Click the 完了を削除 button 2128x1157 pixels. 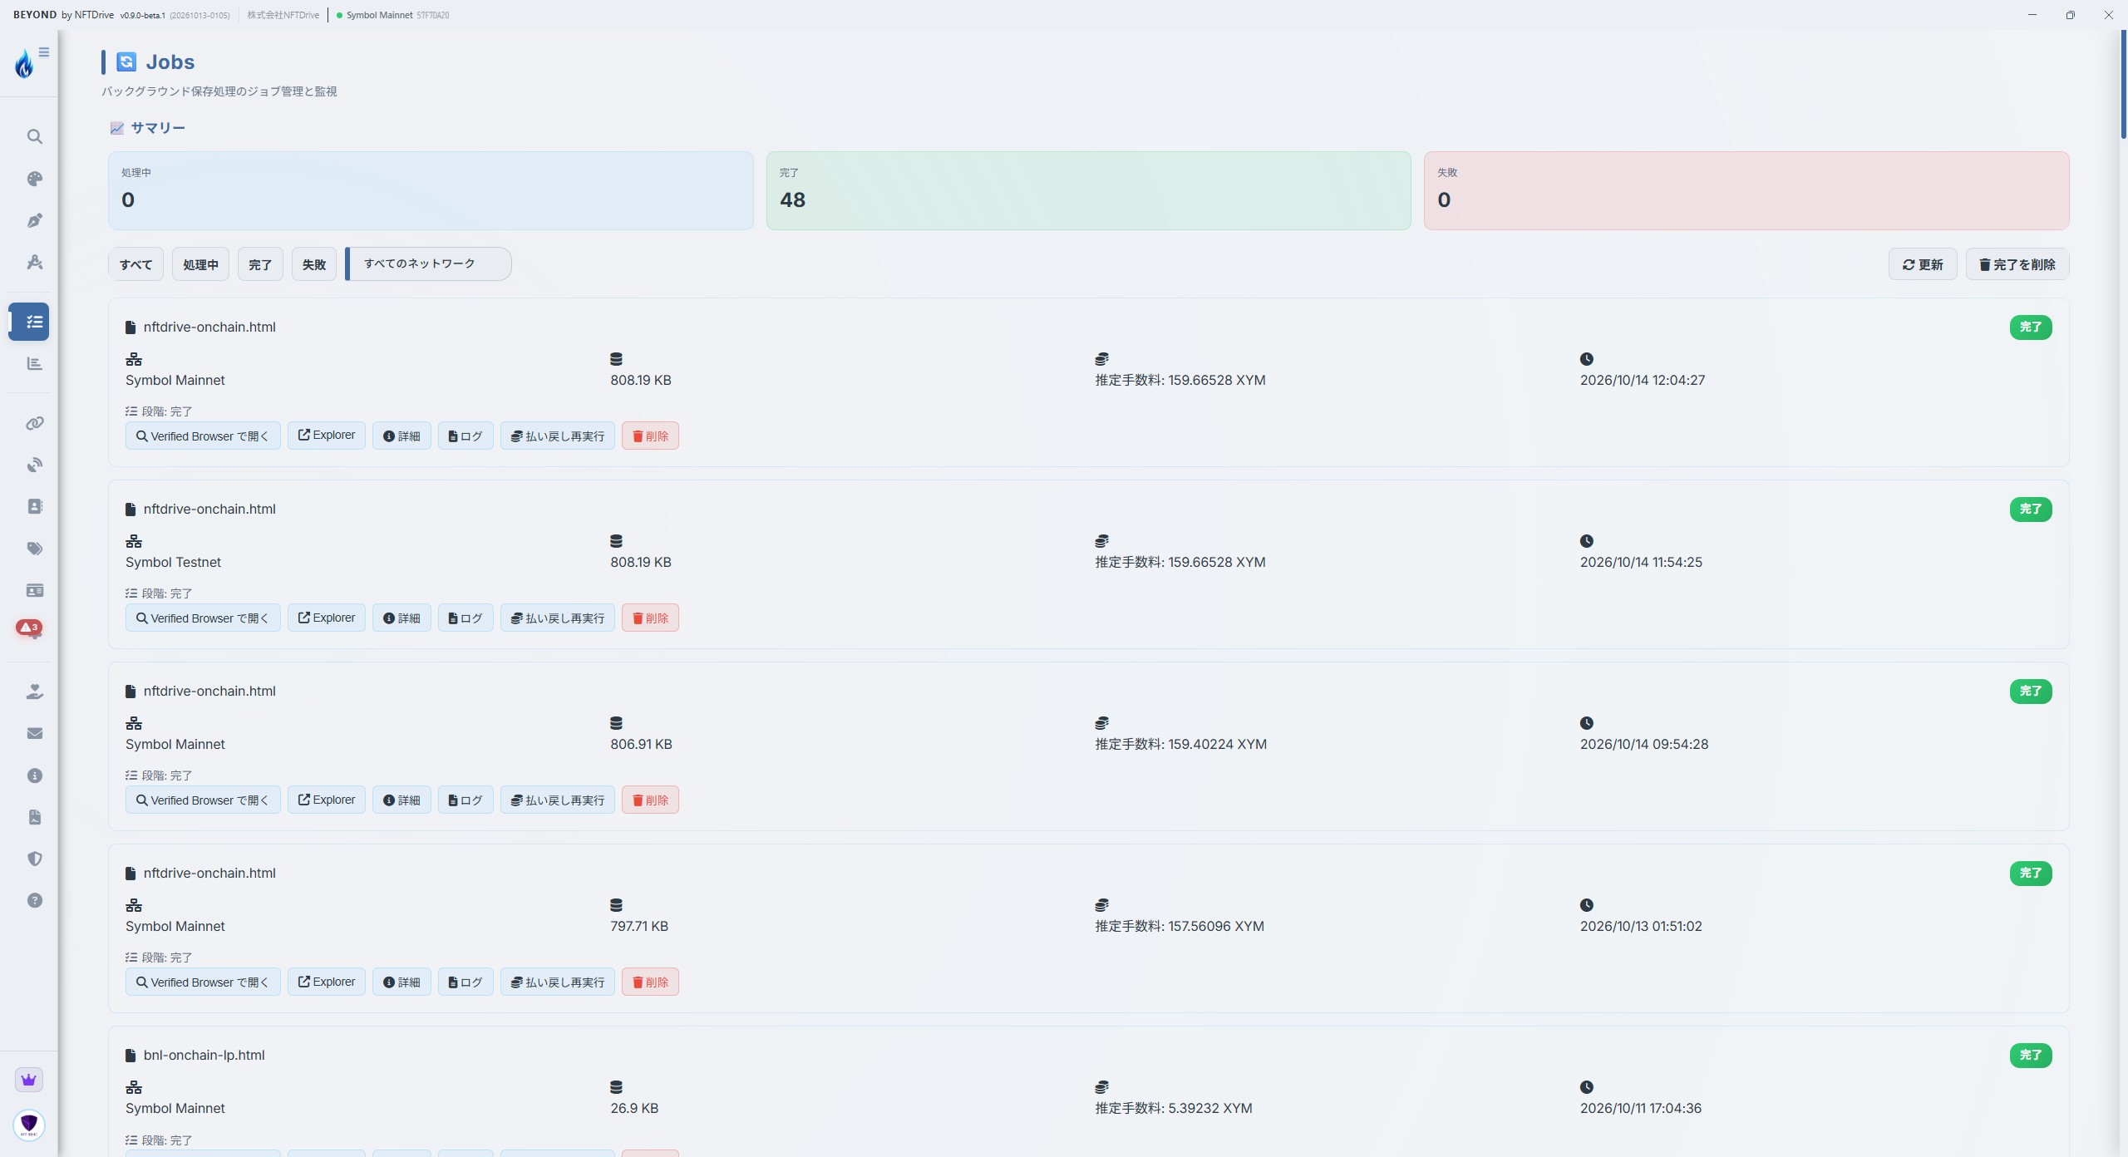pos(2017,264)
